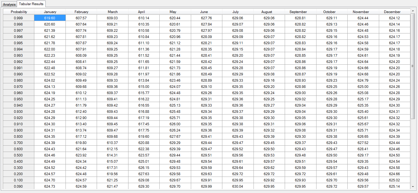Select the 0.090 probability row cell

tap(18, 186)
